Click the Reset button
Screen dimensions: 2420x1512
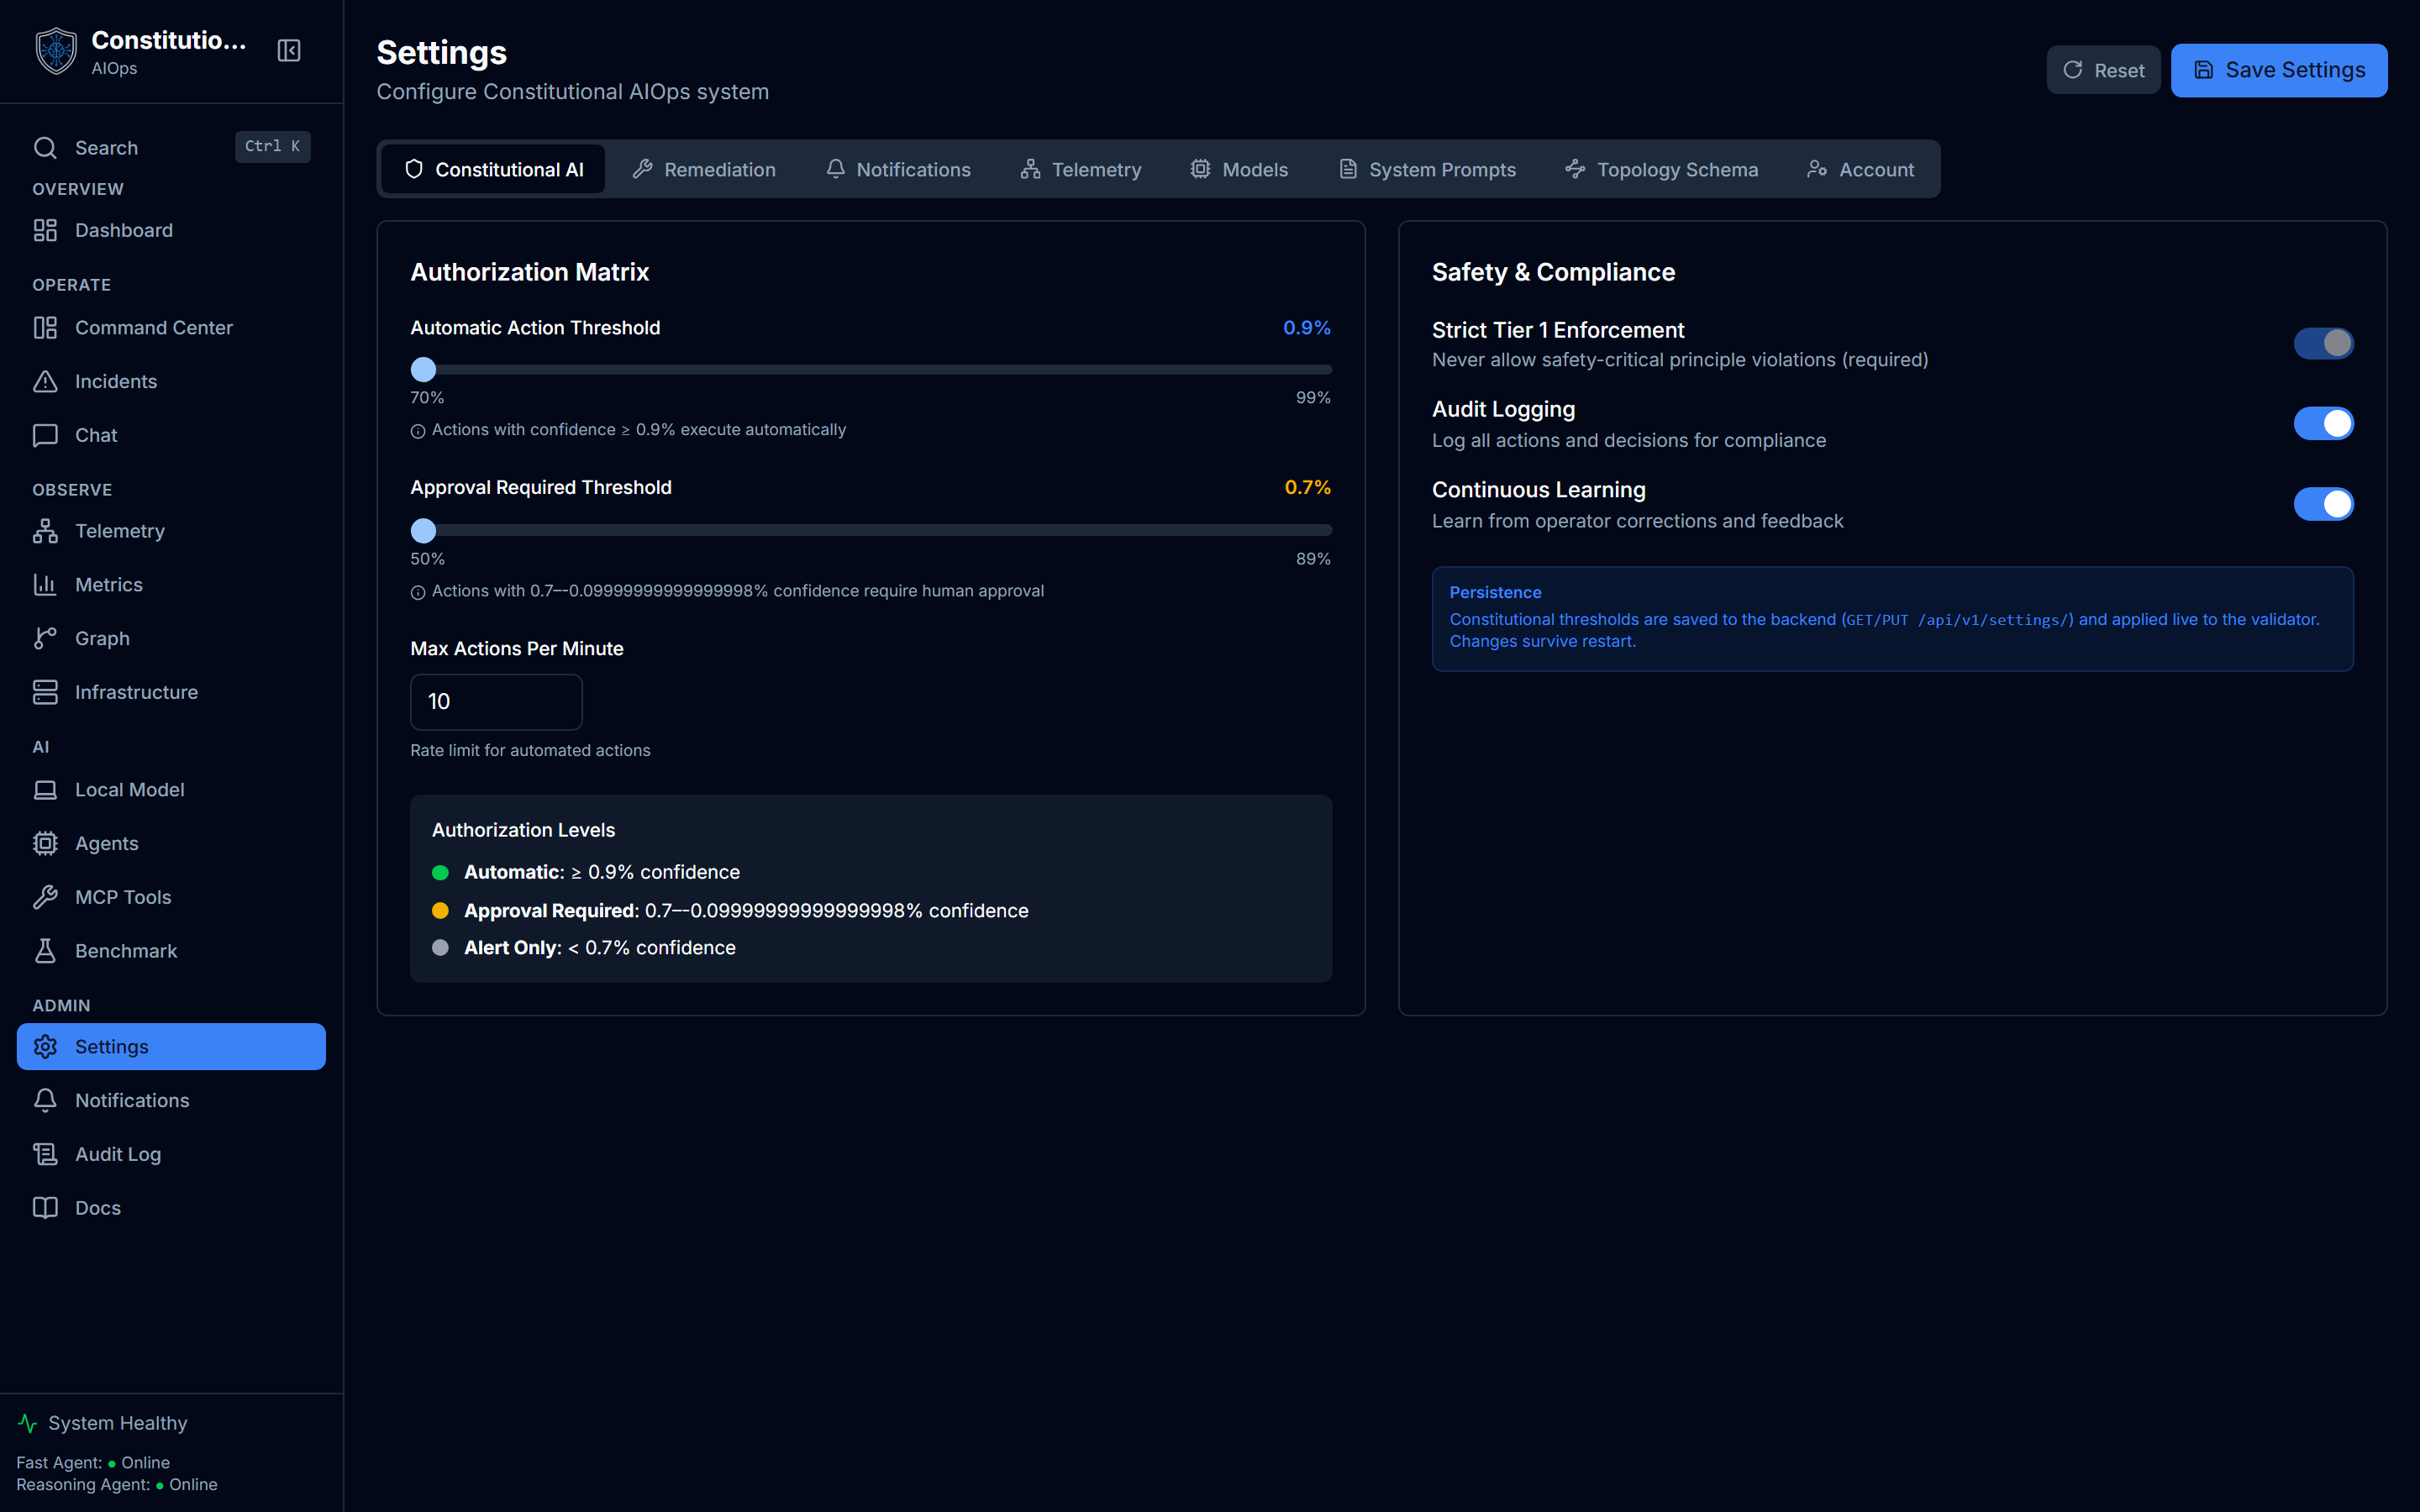tap(2103, 70)
